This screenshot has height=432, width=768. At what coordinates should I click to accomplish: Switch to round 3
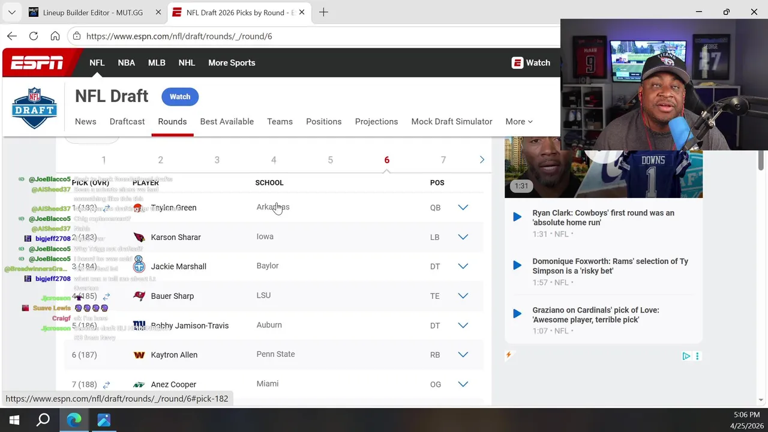coord(217,160)
